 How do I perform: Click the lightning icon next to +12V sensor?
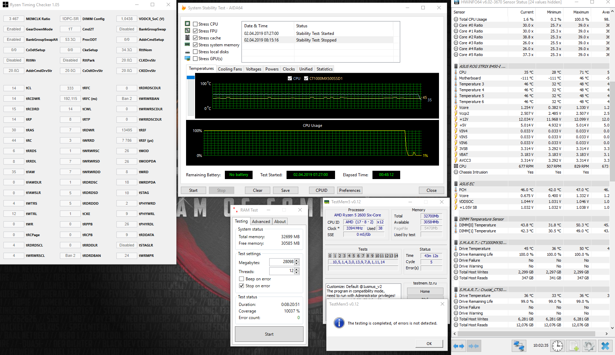tap(456, 119)
